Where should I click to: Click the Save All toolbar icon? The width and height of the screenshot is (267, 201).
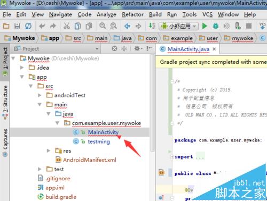click(17, 26)
